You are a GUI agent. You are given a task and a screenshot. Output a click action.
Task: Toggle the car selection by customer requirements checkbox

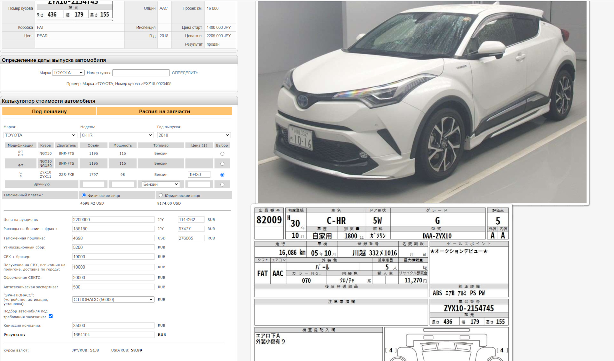(x=51, y=316)
